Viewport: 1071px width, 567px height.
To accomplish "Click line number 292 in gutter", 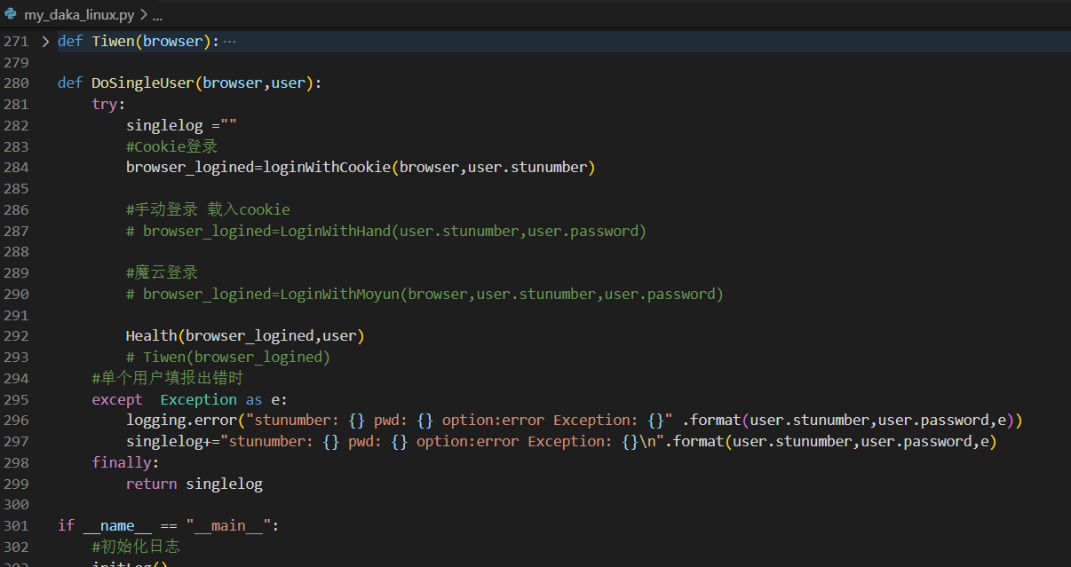I will 16,335.
